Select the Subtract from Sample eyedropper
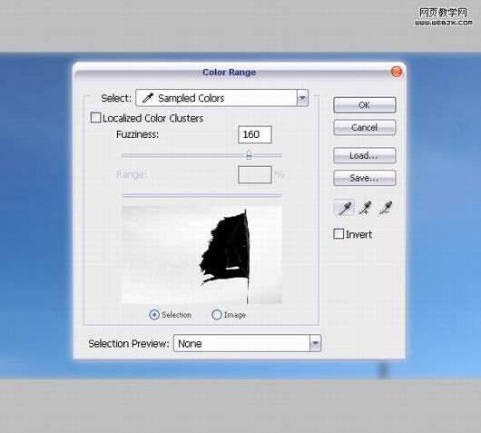Screen dimensions: 481x433 coord(386,208)
